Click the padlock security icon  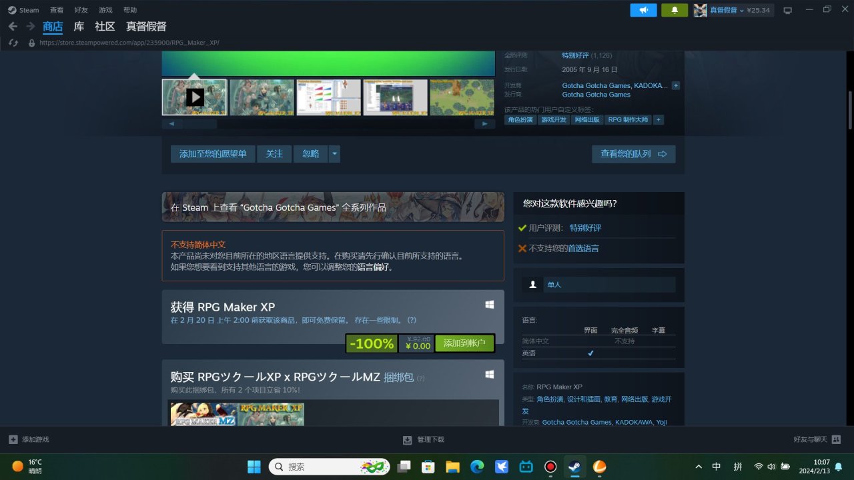(31, 43)
